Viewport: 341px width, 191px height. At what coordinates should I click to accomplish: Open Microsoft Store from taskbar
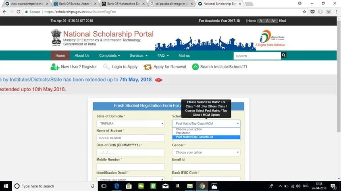point(129,186)
